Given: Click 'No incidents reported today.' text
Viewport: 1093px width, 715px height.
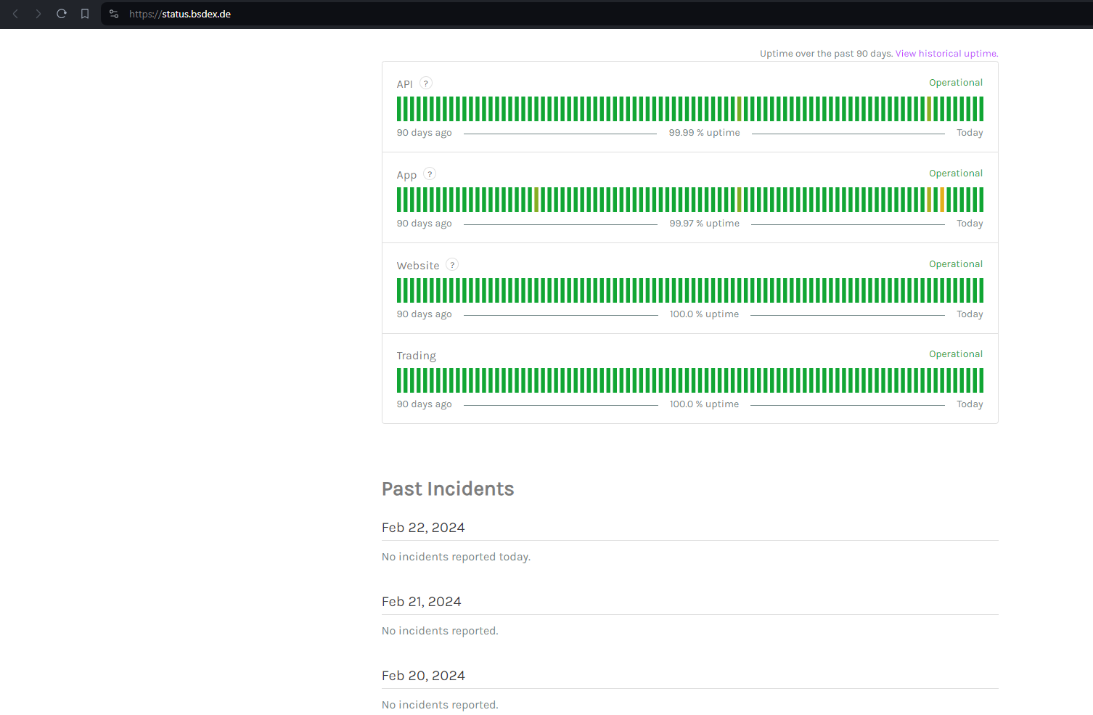Looking at the screenshot, I should pyautogui.click(x=456, y=557).
